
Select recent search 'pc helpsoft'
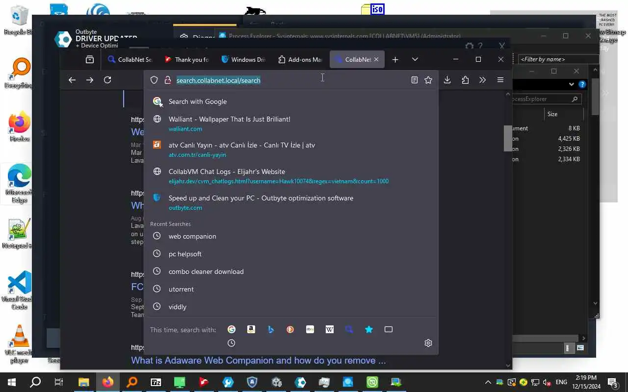(290, 254)
